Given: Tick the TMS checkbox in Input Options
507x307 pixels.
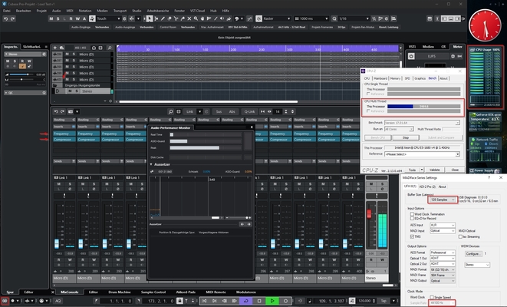Looking at the screenshot, I should coord(413,237).
